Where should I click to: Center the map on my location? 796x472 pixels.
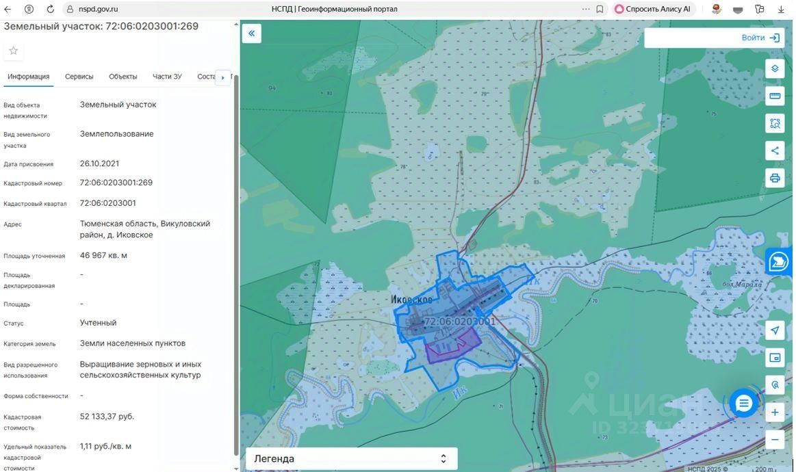(x=775, y=330)
